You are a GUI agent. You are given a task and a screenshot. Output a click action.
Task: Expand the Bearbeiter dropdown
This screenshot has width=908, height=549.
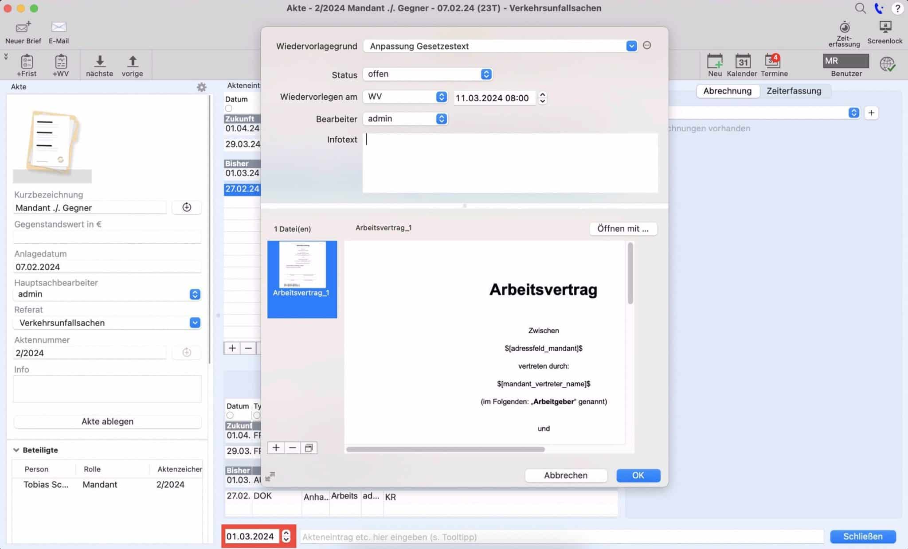click(x=442, y=119)
